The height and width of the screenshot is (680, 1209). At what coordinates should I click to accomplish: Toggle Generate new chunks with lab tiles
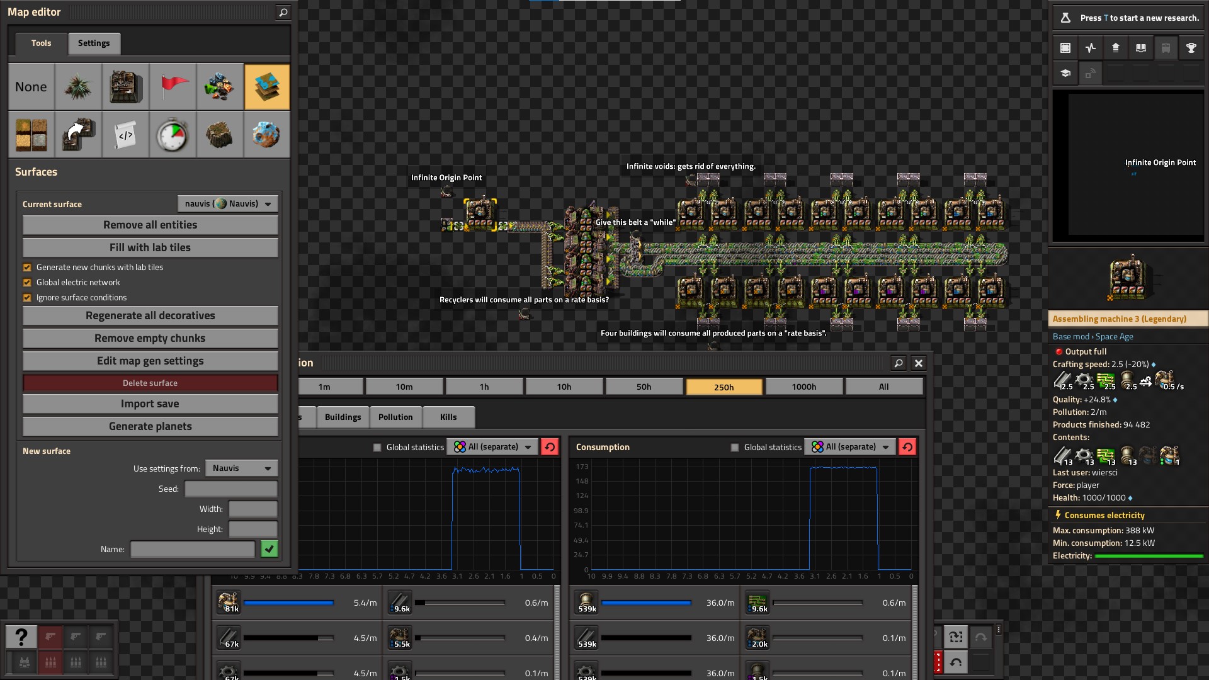(27, 268)
